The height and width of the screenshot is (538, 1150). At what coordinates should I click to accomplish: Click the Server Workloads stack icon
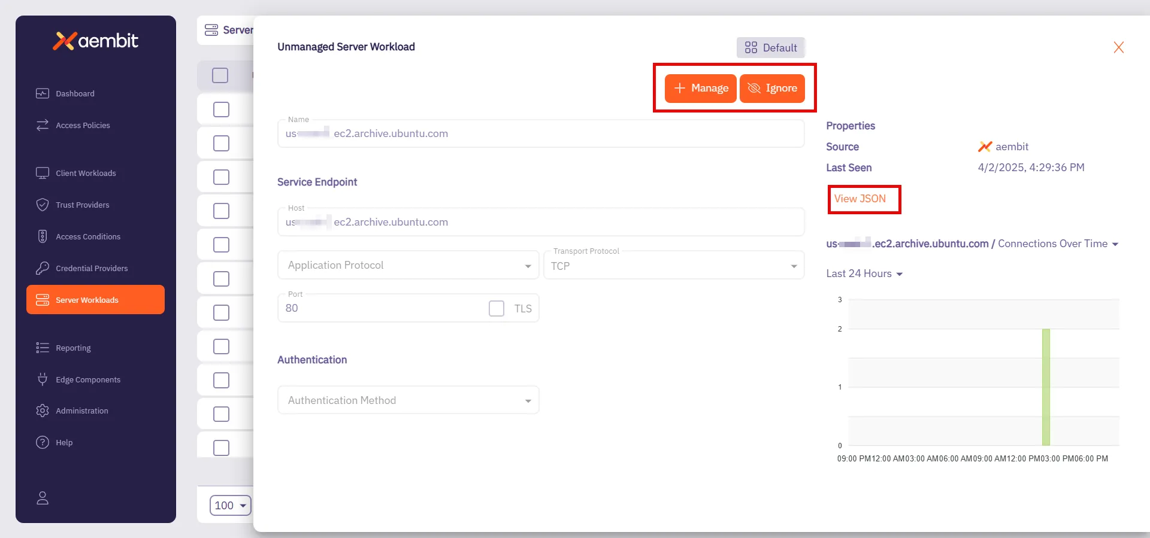click(x=43, y=300)
